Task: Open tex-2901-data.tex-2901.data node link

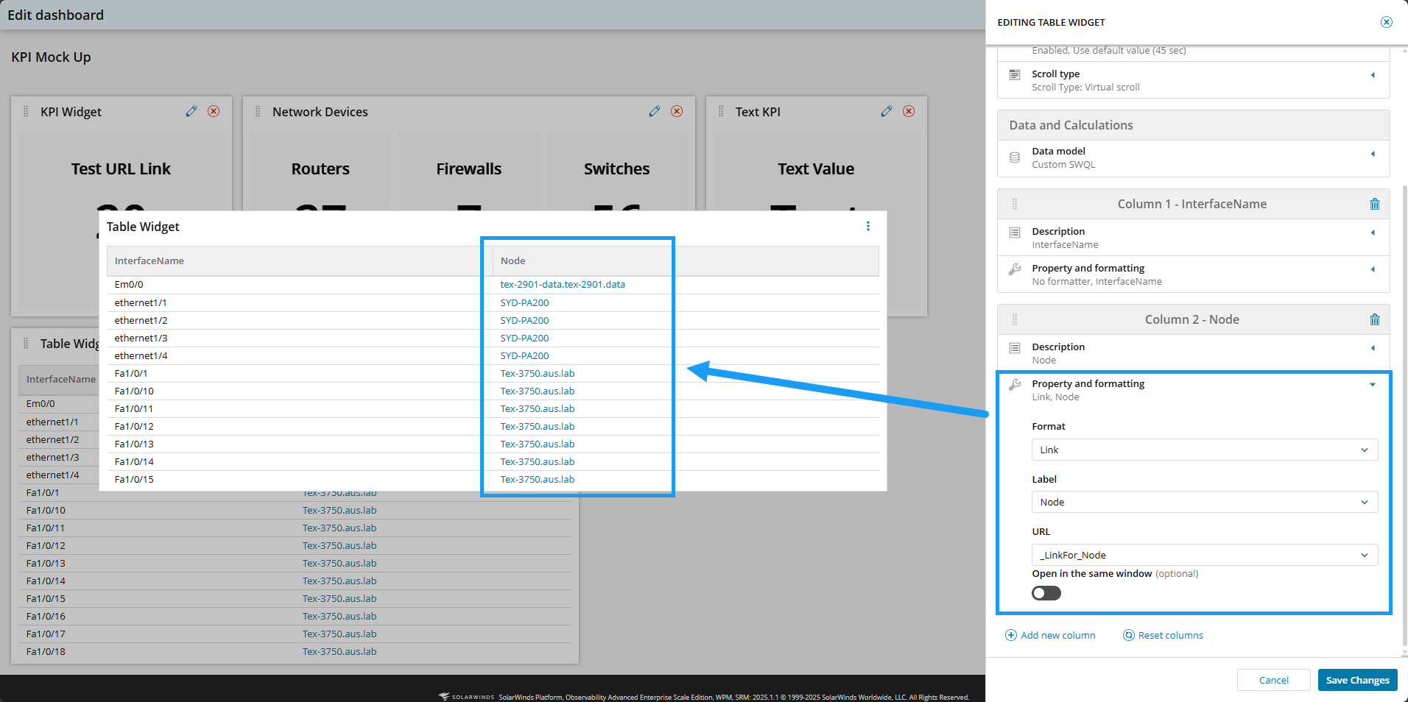Action: (563, 284)
